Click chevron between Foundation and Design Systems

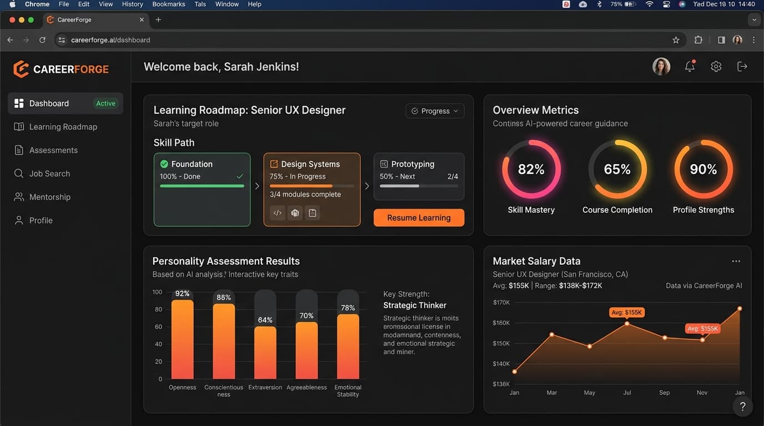(257, 186)
